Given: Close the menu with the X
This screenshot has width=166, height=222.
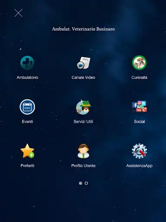Looking at the screenshot, I should pos(19,13).
